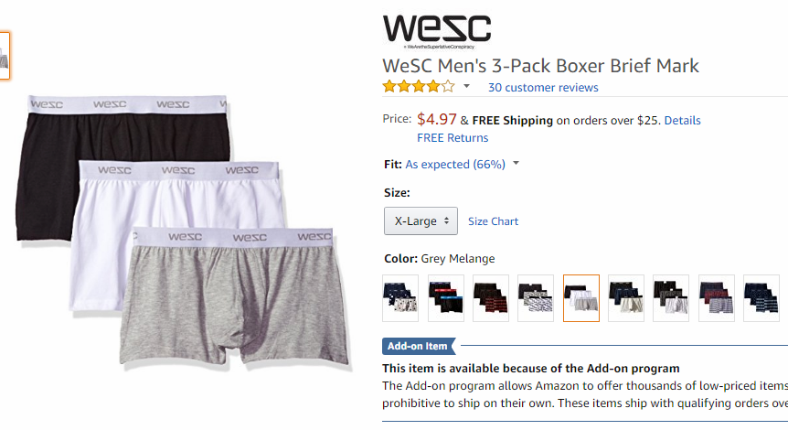Image resolution: width=788 pixels, height=430 pixels.
Task: Select the product thumbnail with orange border
Action: point(5,56)
